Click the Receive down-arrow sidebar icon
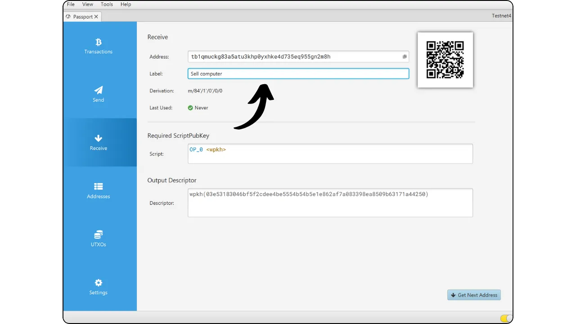Viewport: 576px width, 324px height. coord(98,139)
